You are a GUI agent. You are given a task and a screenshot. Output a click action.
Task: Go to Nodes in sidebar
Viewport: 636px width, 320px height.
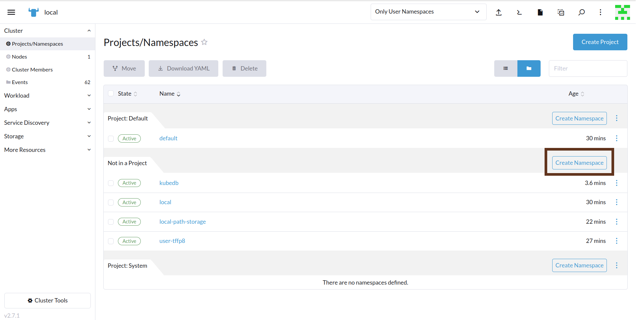(x=20, y=57)
